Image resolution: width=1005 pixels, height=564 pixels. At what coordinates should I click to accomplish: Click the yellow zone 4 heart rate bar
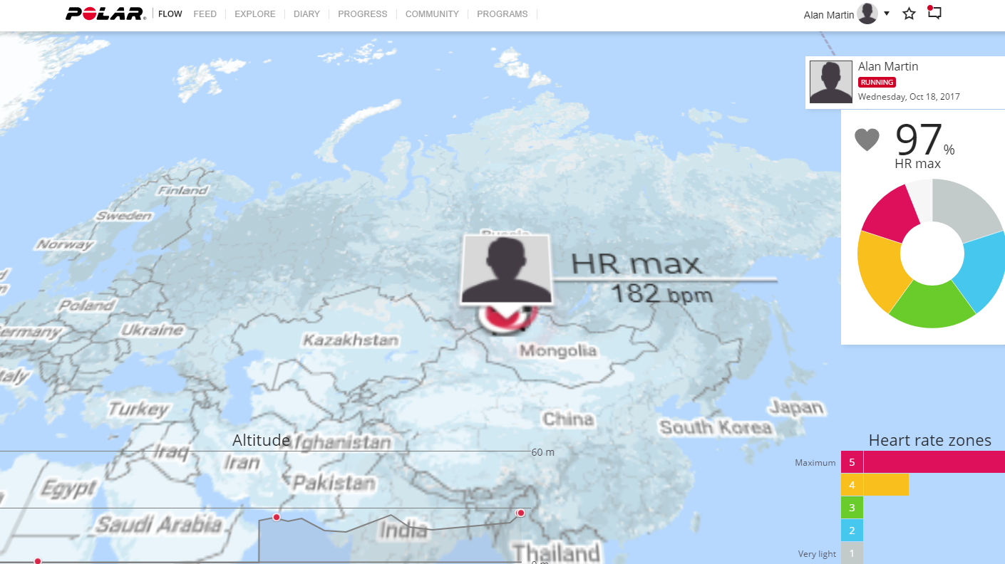tap(886, 485)
